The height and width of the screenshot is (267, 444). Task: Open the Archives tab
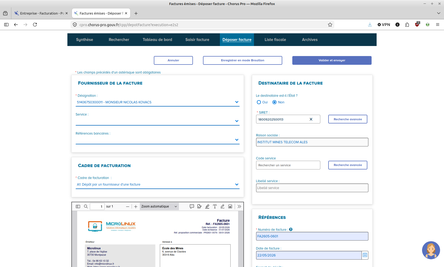pyautogui.click(x=310, y=40)
